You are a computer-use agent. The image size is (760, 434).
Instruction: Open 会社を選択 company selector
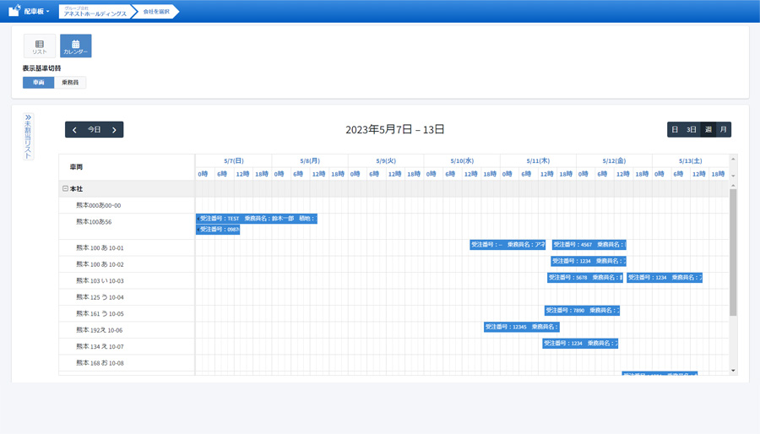pos(156,12)
